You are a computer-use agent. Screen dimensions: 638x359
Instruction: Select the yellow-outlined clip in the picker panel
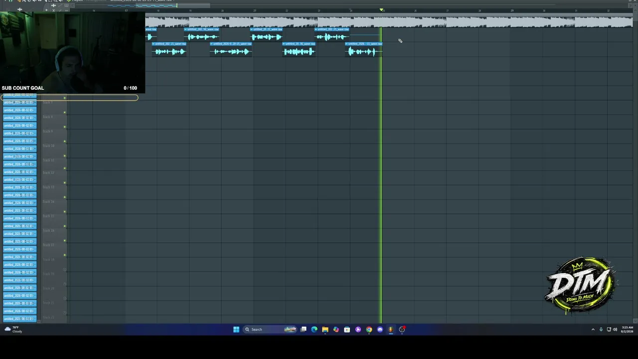coord(70,98)
